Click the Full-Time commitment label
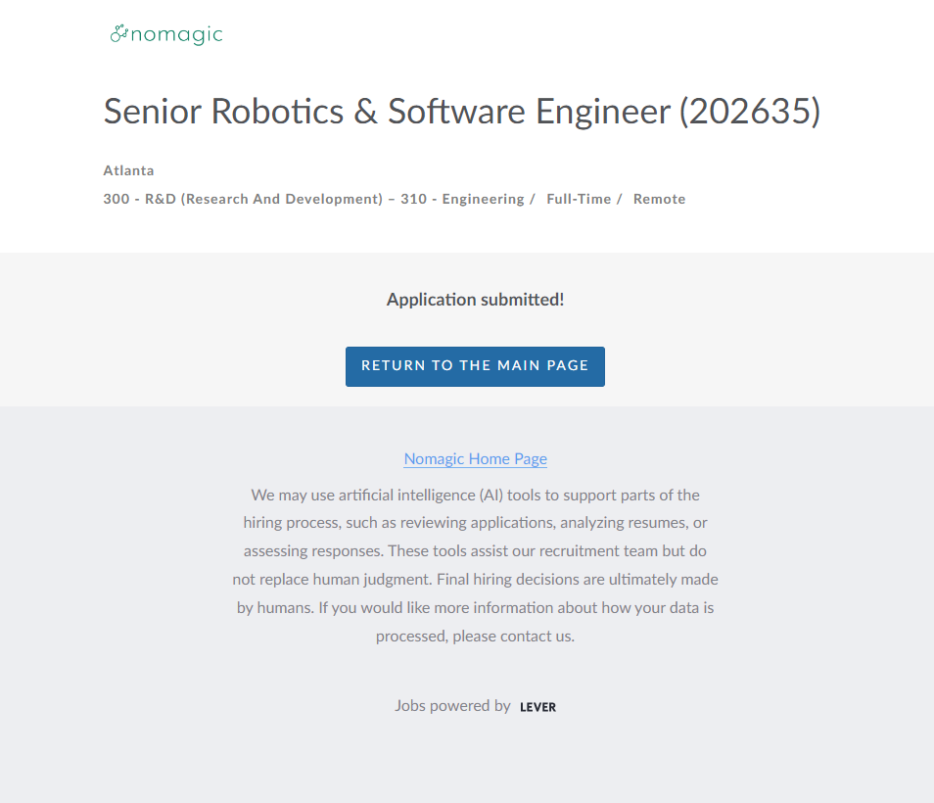The image size is (934, 803). coord(579,199)
